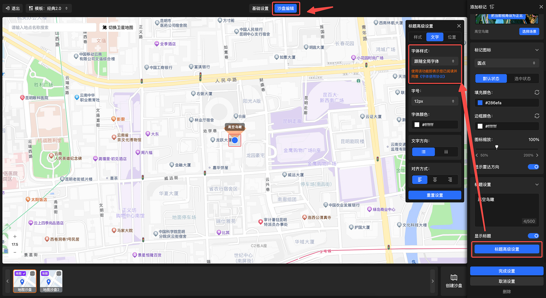Viewport: 546px width, 298px height.
Task: Switch to satellite map view
Action: coord(118,28)
